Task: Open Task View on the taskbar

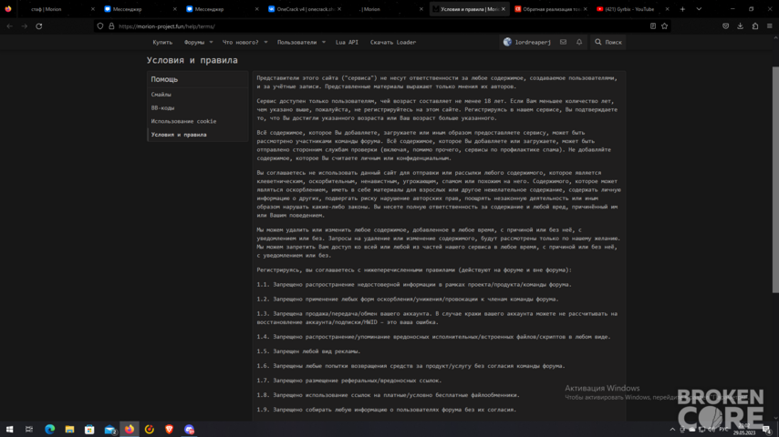Action: [29, 429]
